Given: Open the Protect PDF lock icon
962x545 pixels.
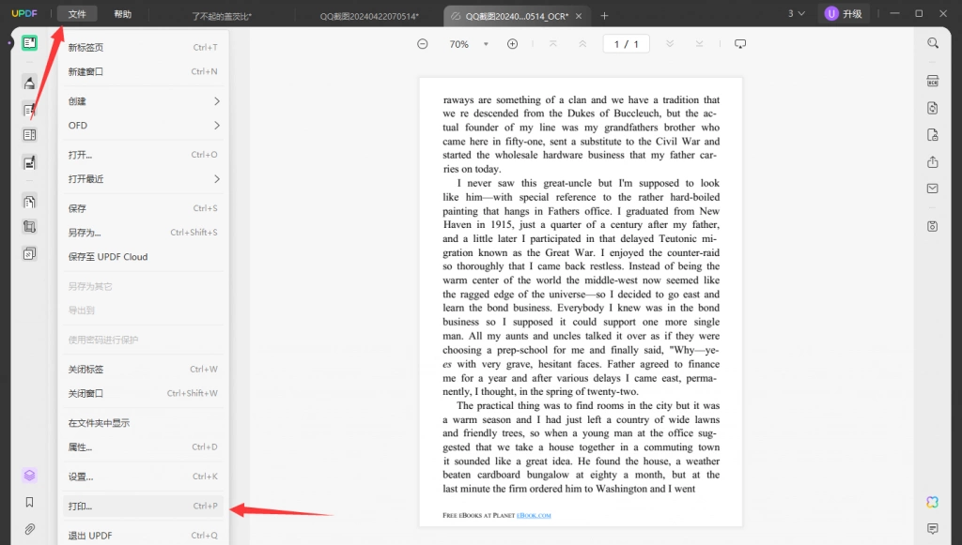Looking at the screenshot, I should coord(933,135).
